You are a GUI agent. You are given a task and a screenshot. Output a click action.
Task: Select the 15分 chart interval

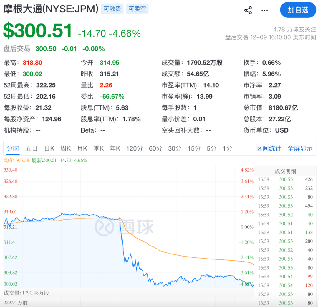pos(193,148)
